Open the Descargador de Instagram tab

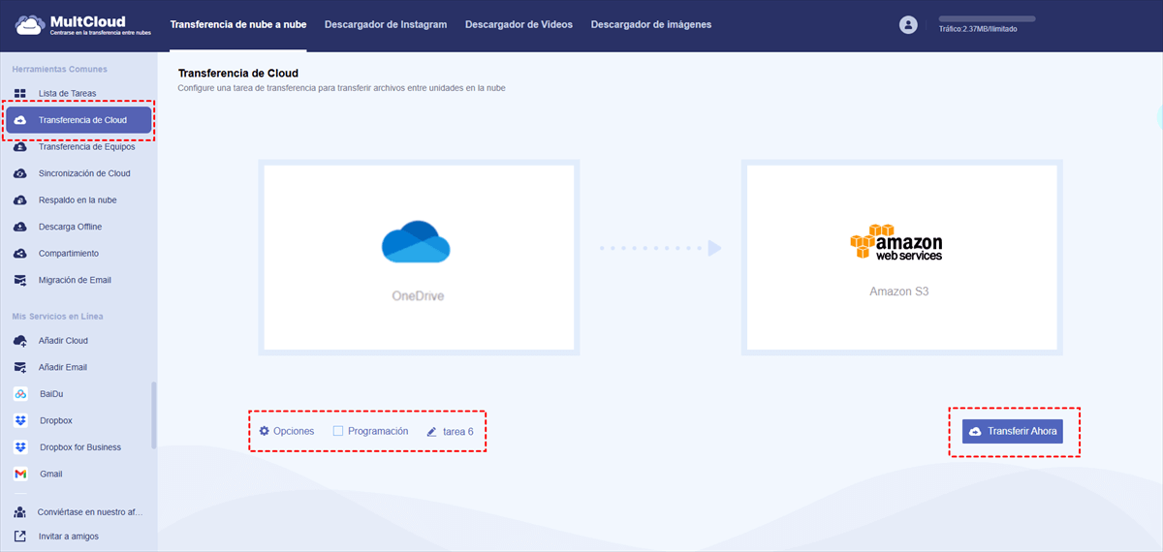[386, 24]
